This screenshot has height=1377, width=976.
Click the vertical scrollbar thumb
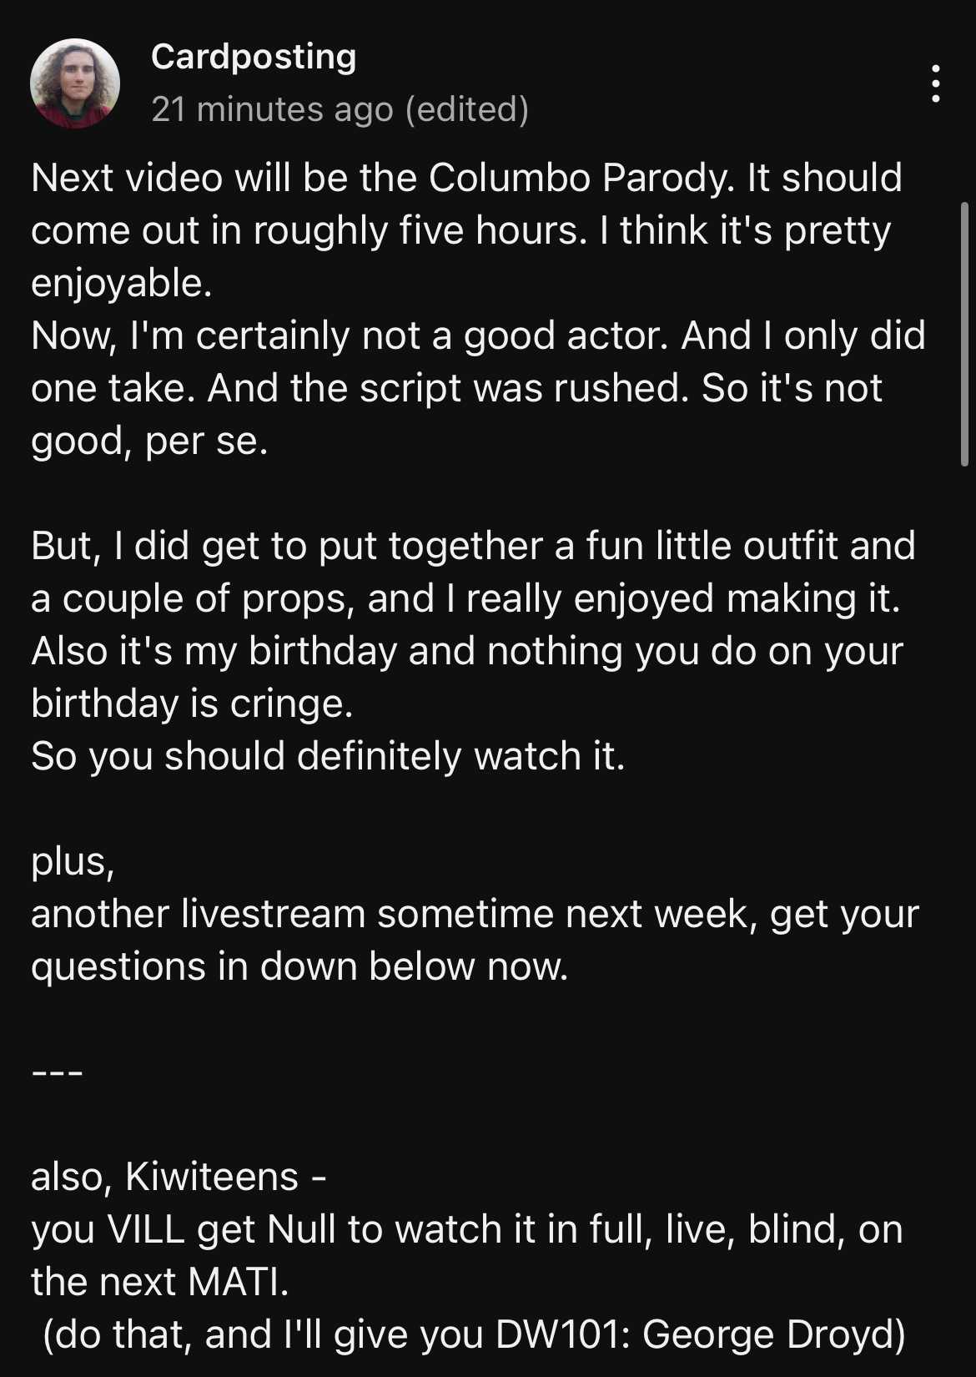click(964, 334)
